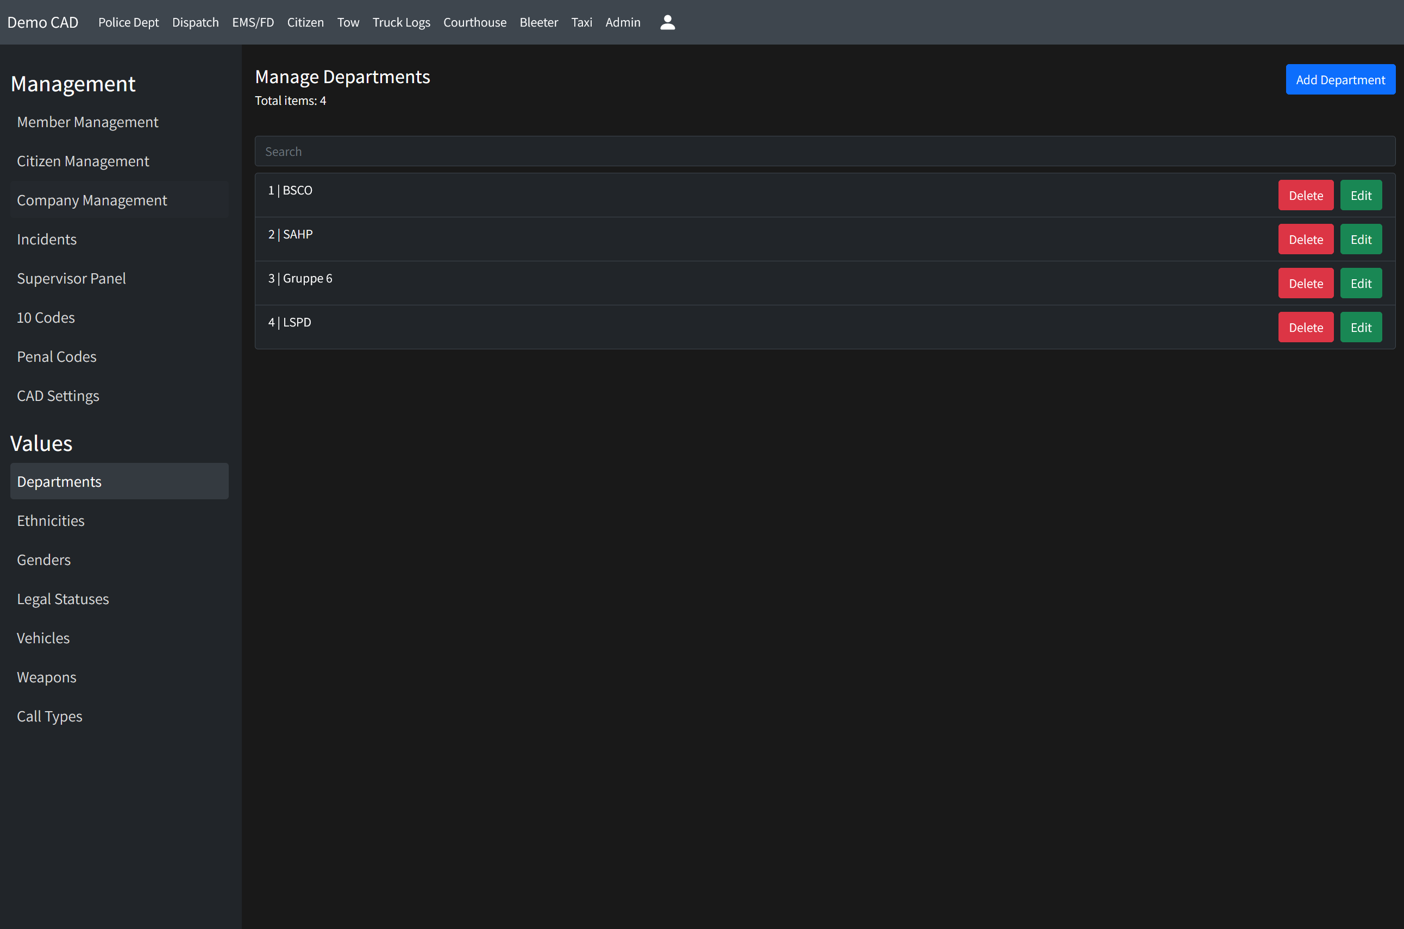Open Truck Logs from the navbar
The width and height of the screenshot is (1404, 929).
point(401,22)
